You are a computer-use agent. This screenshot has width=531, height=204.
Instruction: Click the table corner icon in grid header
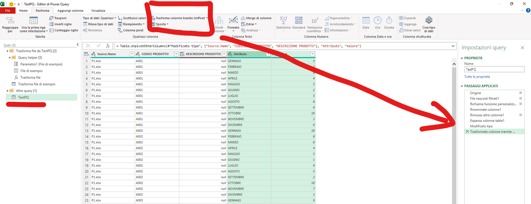pyautogui.click(x=86, y=54)
